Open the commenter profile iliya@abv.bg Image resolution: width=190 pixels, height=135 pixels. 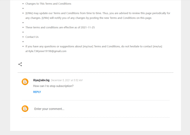(41, 80)
